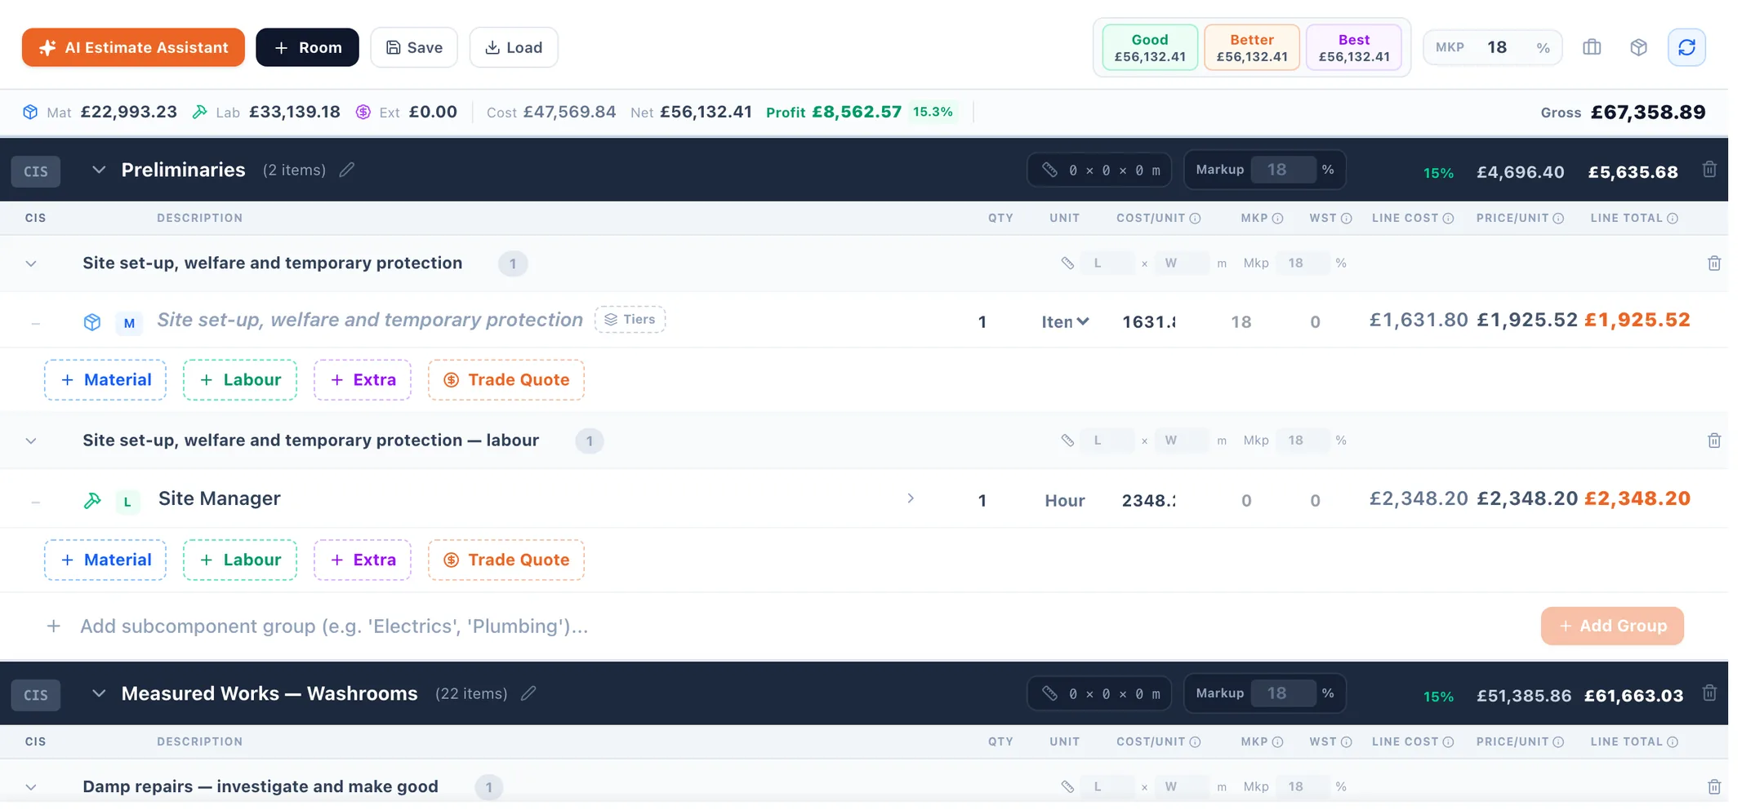This screenshot has width=1764, height=810.
Task: Open the box/cube icon in top toolbar
Action: point(1638,47)
